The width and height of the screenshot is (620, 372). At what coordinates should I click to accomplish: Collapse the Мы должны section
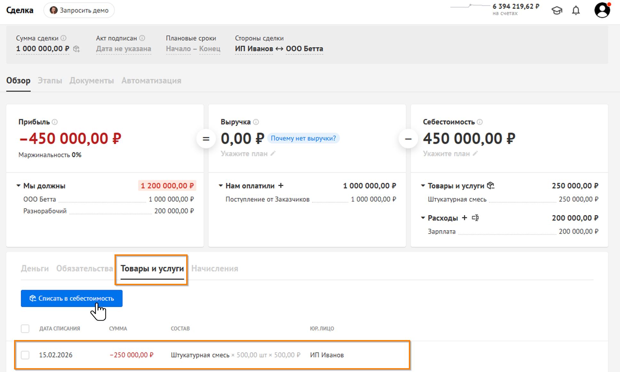tap(19, 186)
